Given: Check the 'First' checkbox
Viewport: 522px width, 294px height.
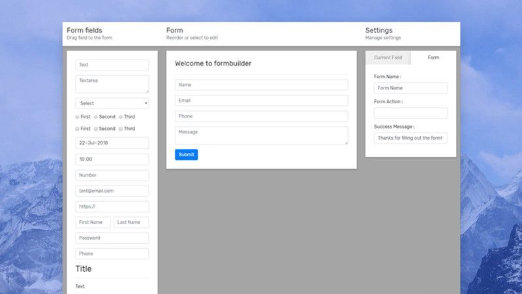Looking at the screenshot, I should tap(78, 129).
